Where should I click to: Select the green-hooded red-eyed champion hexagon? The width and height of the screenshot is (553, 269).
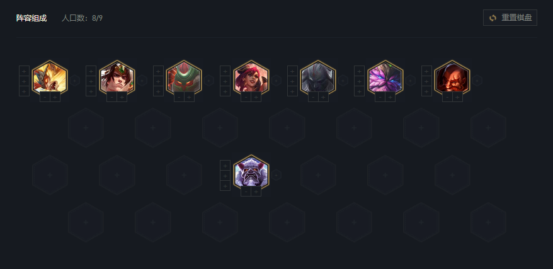[x=184, y=78]
